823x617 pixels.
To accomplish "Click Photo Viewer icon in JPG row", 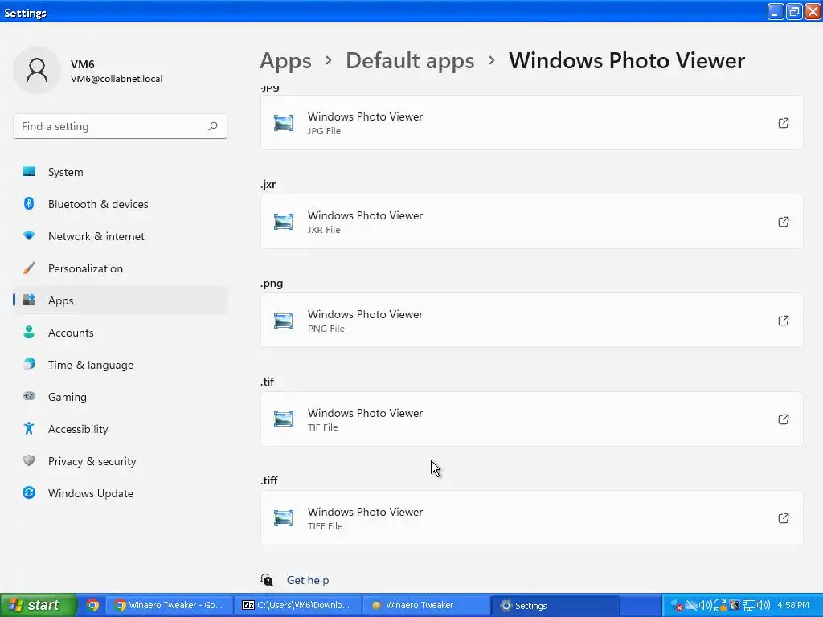I will 284,123.
